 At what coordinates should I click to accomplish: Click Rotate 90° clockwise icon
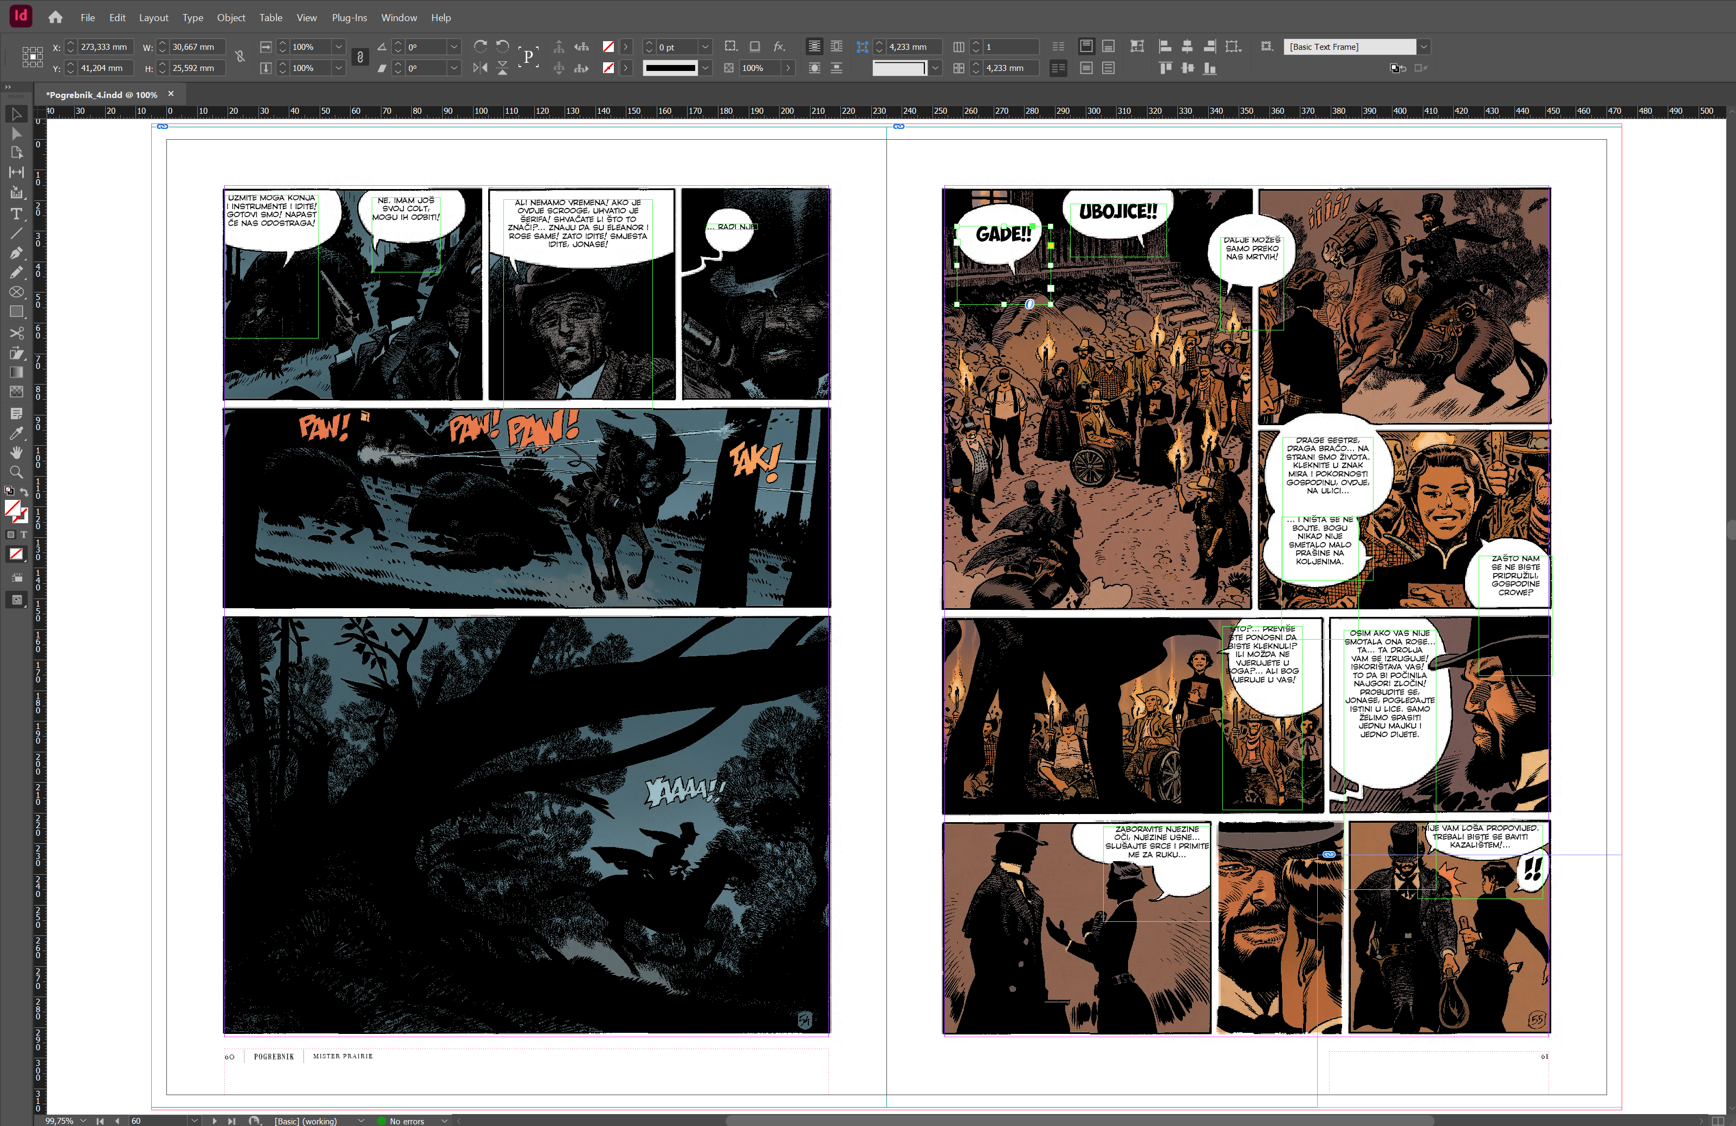tap(480, 47)
